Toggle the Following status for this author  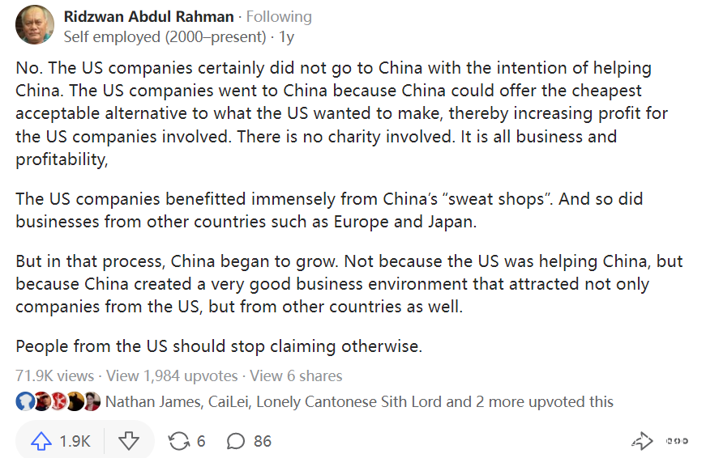point(279,17)
